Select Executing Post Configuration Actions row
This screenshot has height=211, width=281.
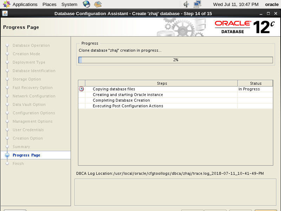[x=176, y=106]
